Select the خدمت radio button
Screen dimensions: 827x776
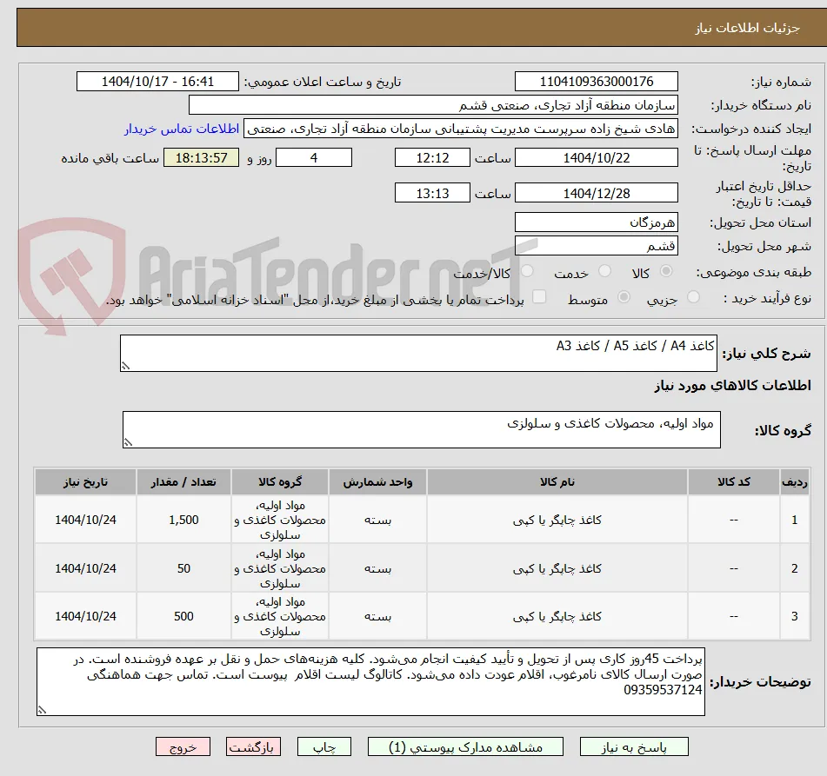coord(605,271)
